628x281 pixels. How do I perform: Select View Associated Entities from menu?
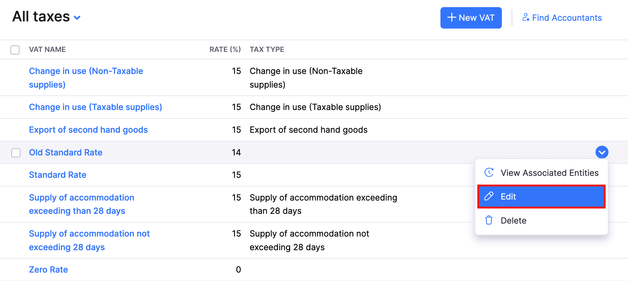point(549,173)
